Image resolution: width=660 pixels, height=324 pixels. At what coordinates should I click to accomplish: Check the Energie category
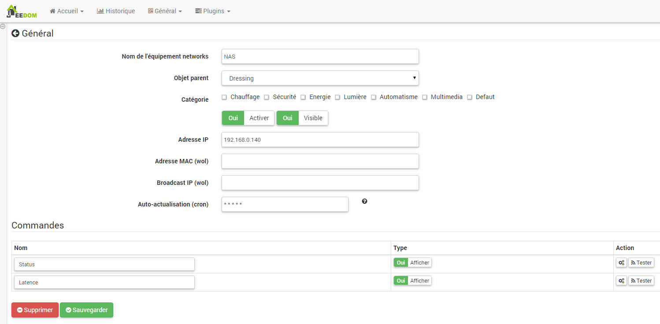(x=303, y=97)
